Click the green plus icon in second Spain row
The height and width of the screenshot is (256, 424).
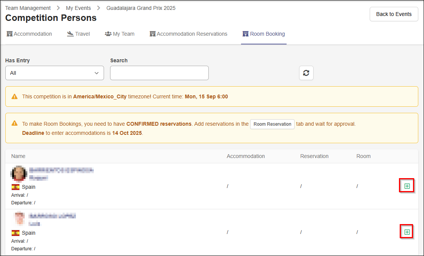click(407, 232)
